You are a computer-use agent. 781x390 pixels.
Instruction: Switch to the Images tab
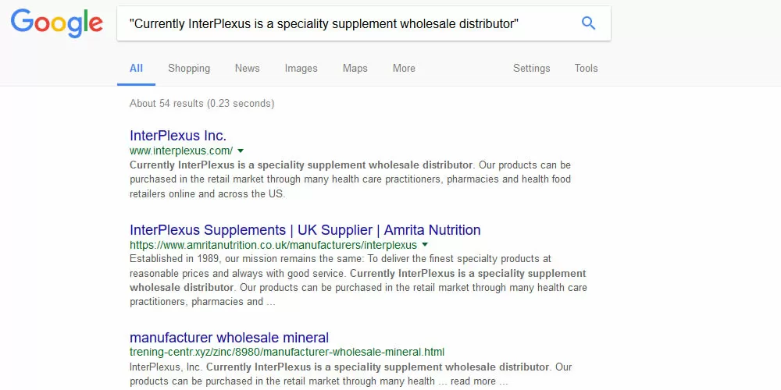pyautogui.click(x=301, y=69)
